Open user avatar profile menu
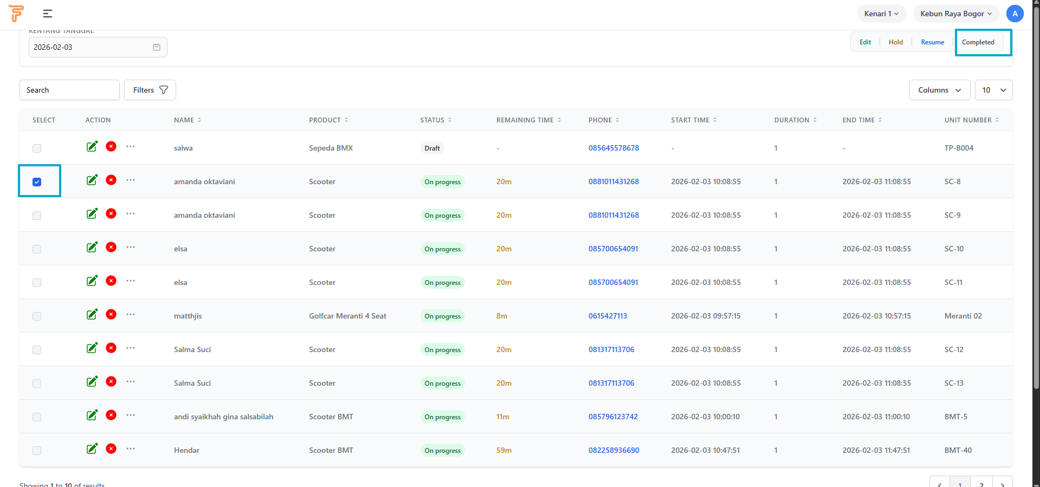 pos(1015,14)
